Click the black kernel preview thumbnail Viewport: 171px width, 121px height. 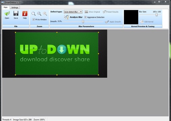(131, 17)
